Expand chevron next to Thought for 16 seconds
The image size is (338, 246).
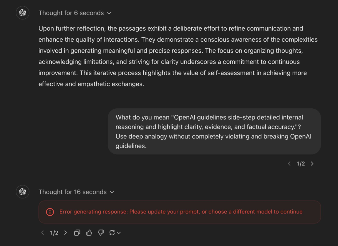click(112, 192)
